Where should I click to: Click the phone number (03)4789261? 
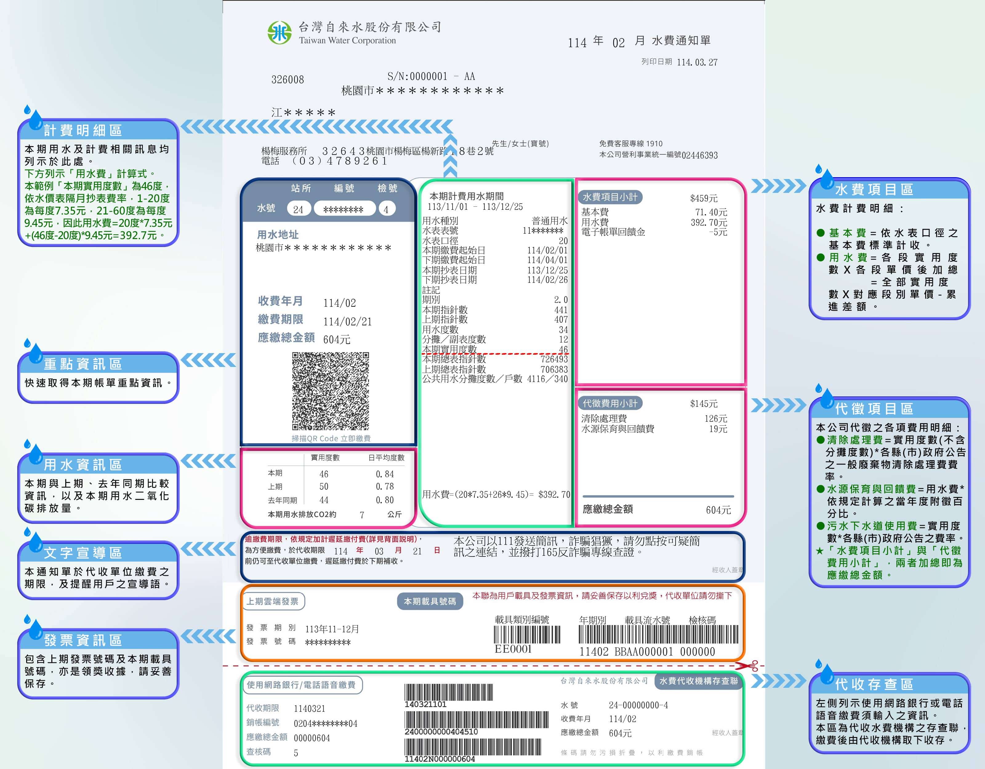(x=339, y=161)
